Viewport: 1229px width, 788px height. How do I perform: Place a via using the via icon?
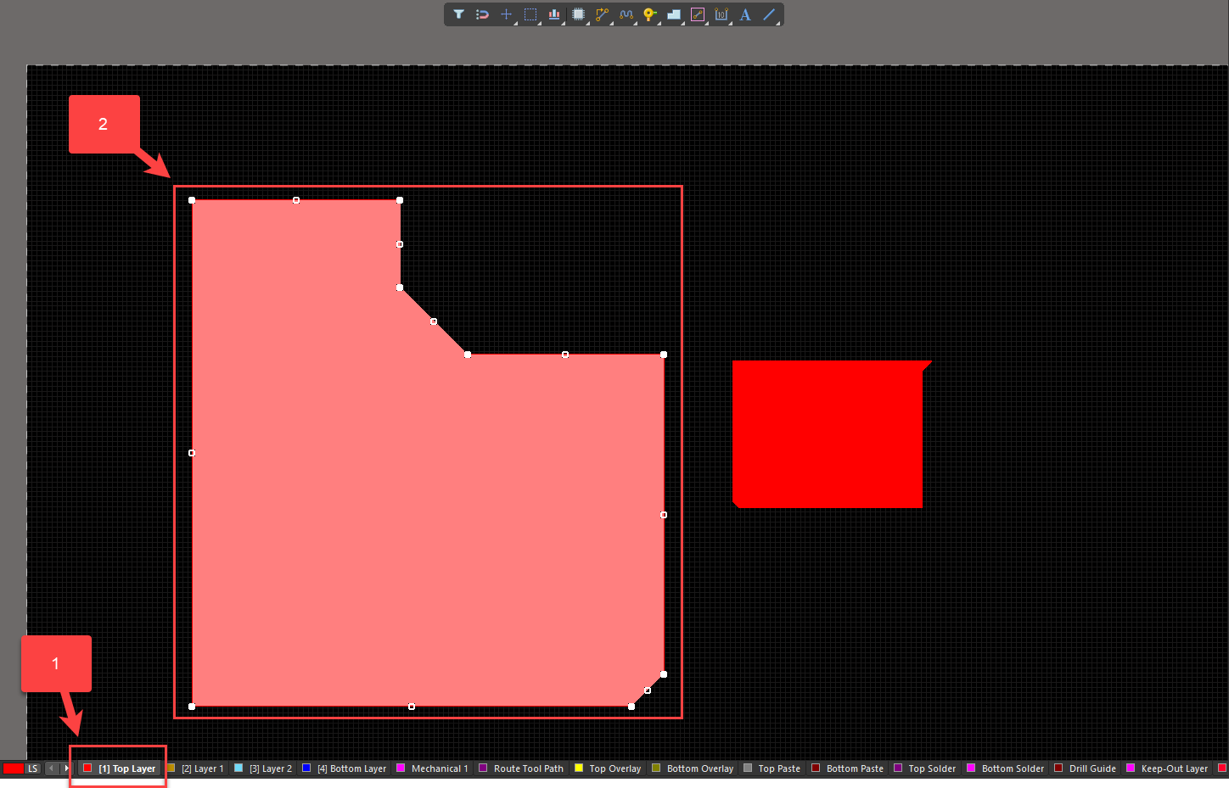point(649,14)
